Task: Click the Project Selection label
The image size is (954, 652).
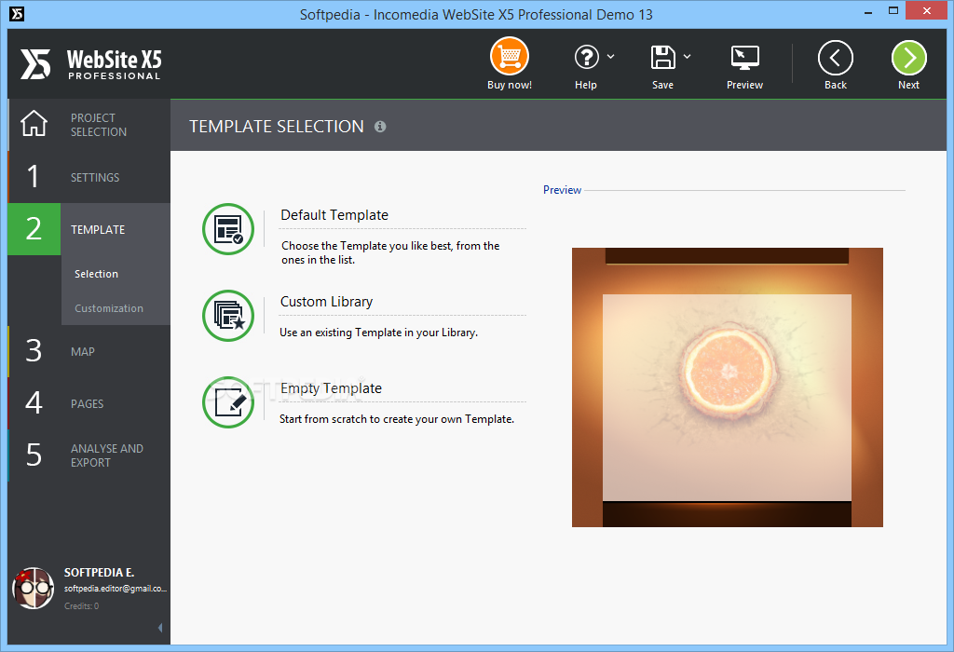Action: coord(99,125)
